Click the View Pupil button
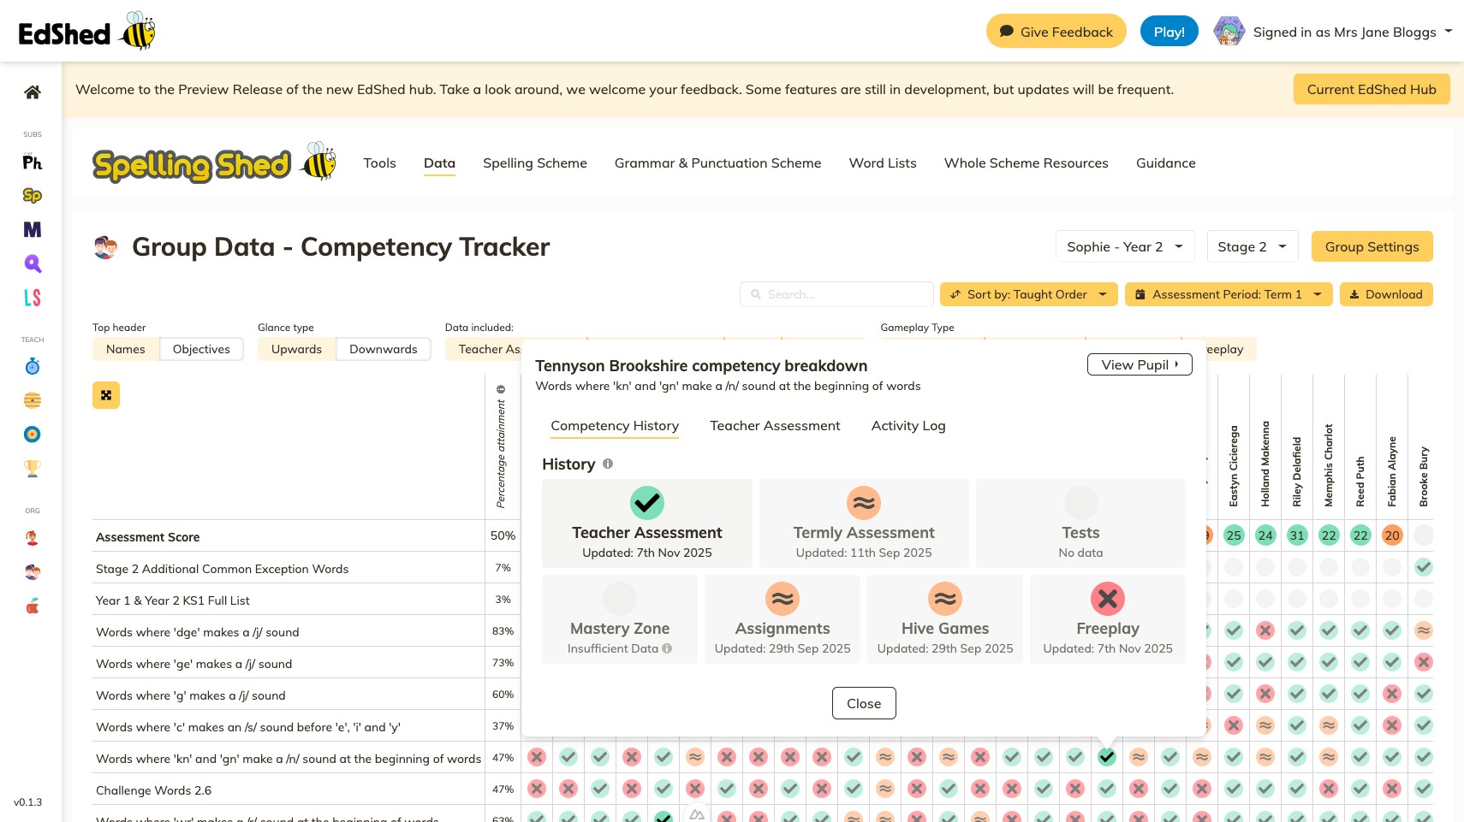This screenshot has width=1464, height=822. coord(1140,364)
